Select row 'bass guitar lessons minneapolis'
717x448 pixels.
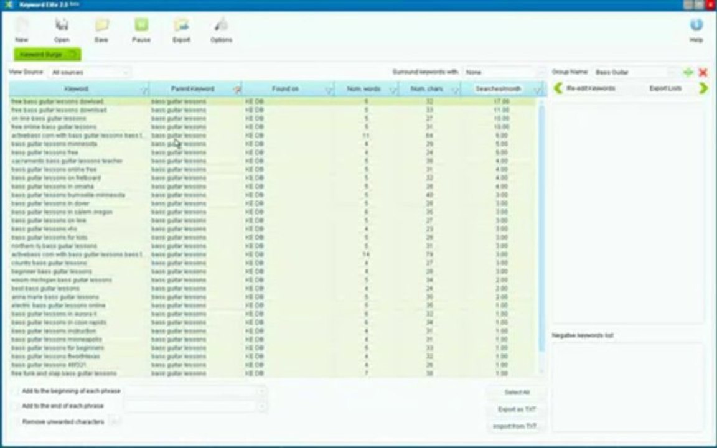click(273, 340)
